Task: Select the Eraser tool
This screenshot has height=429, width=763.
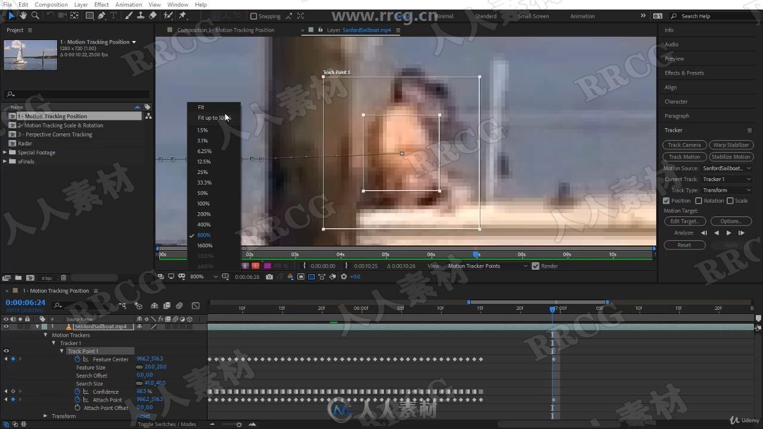Action: pyautogui.click(x=153, y=15)
